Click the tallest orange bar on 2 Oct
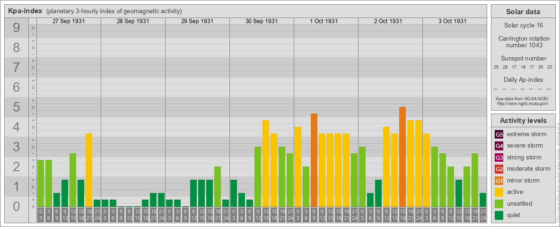The width and height of the screenshot is (560, 227). click(402, 157)
